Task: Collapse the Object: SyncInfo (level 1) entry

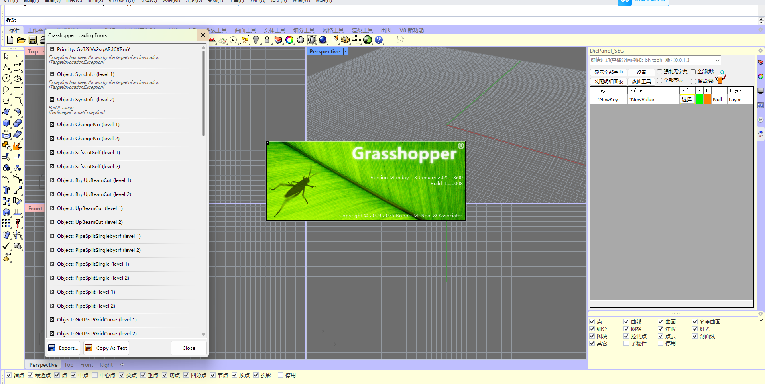Action: (52, 74)
